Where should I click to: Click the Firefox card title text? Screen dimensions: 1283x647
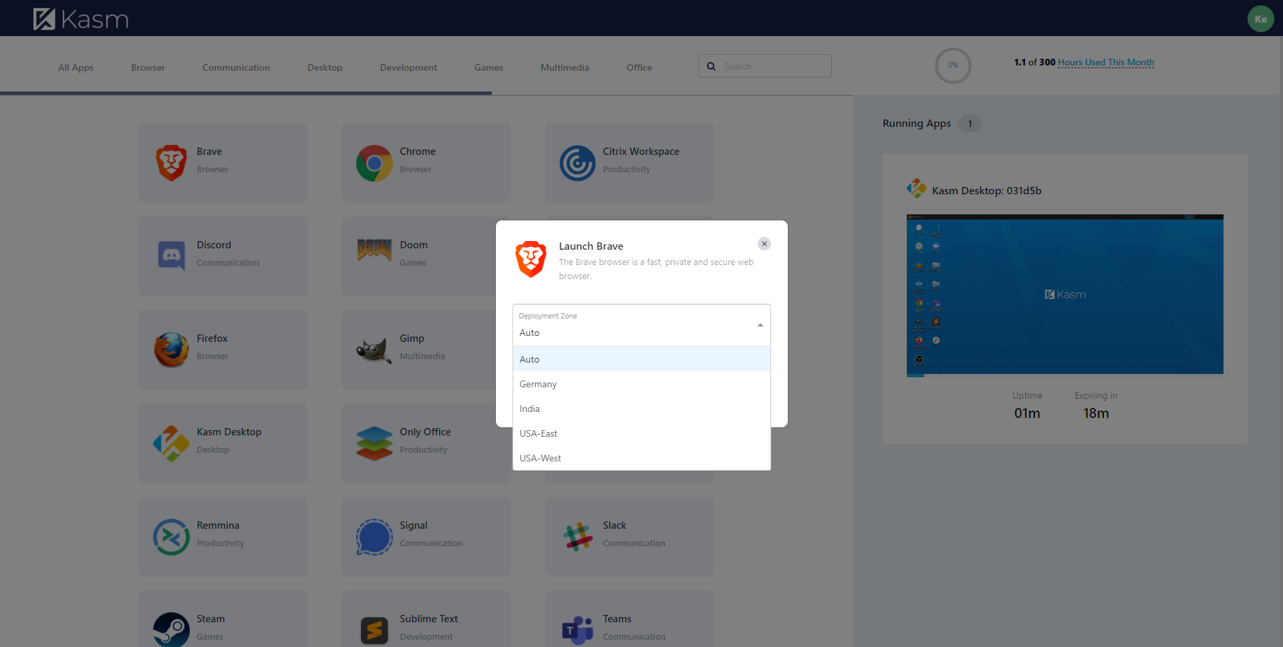point(212,339)
